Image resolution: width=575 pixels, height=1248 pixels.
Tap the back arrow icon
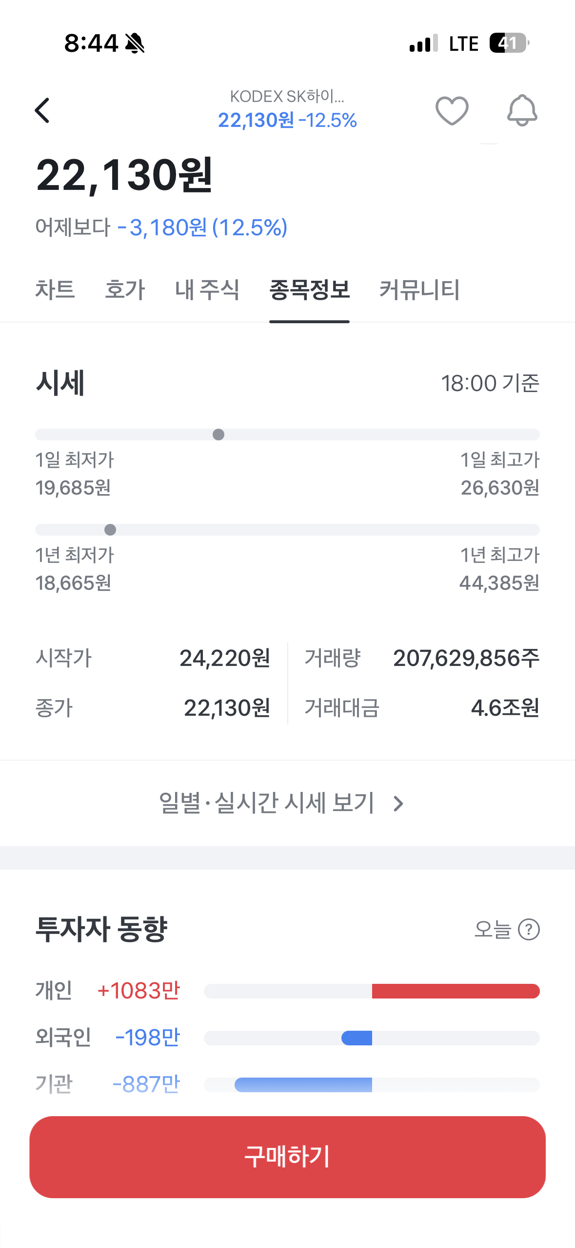coord(42,110)
